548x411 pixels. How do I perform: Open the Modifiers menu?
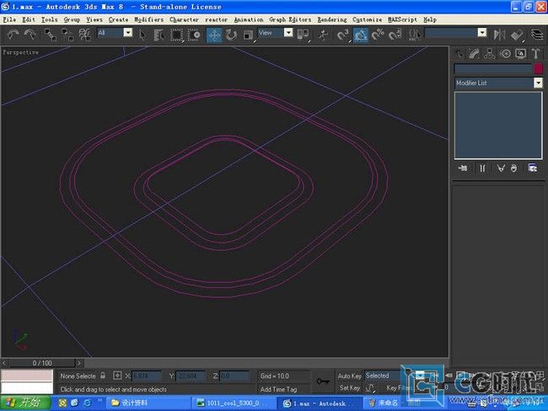[149, 19]
